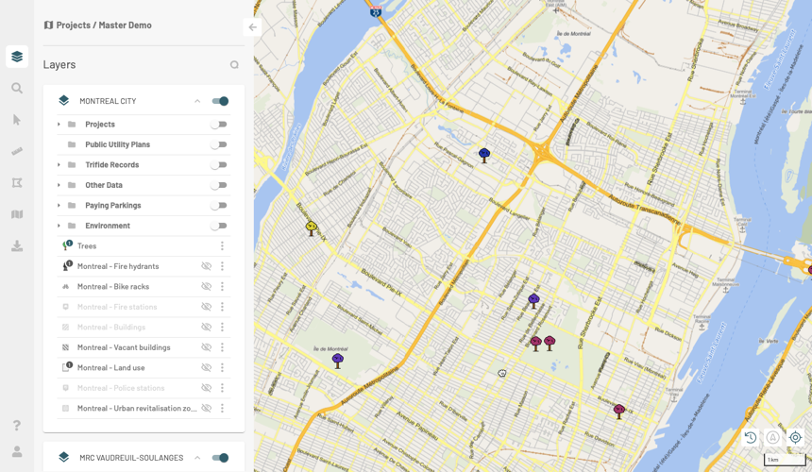Open options menu for Trees layer
Image resolution: width=812 pixels, height=472 pixels.
[x=223, y=246]
